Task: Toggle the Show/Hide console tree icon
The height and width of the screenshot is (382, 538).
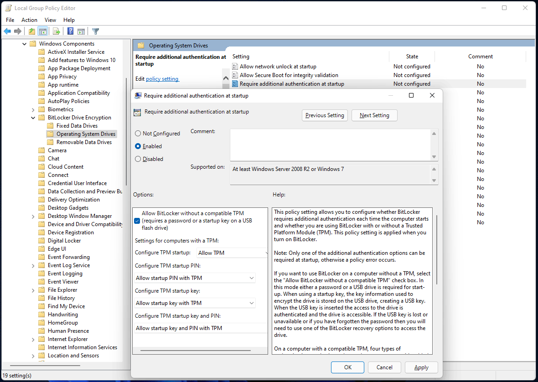Action: pos(43,31)
